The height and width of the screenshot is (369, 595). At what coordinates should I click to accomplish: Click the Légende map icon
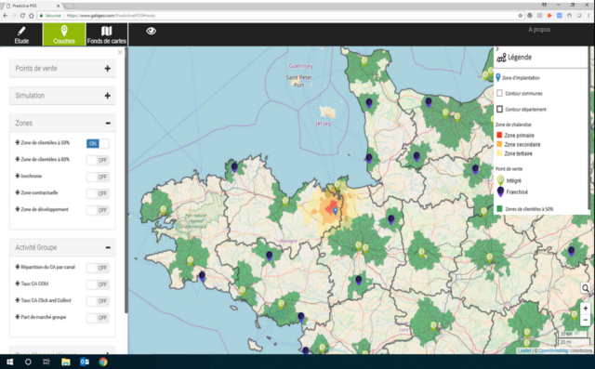click(502, 58)
